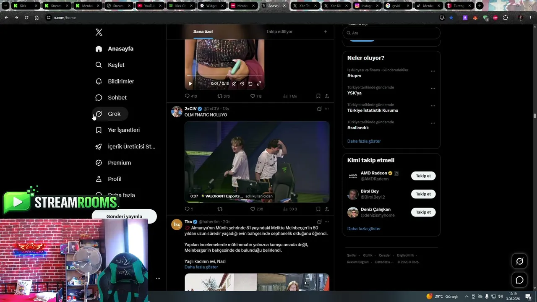Viewport: 537px width, 302px height.
Task: Open more options for Tkc post
Action: 327,222
